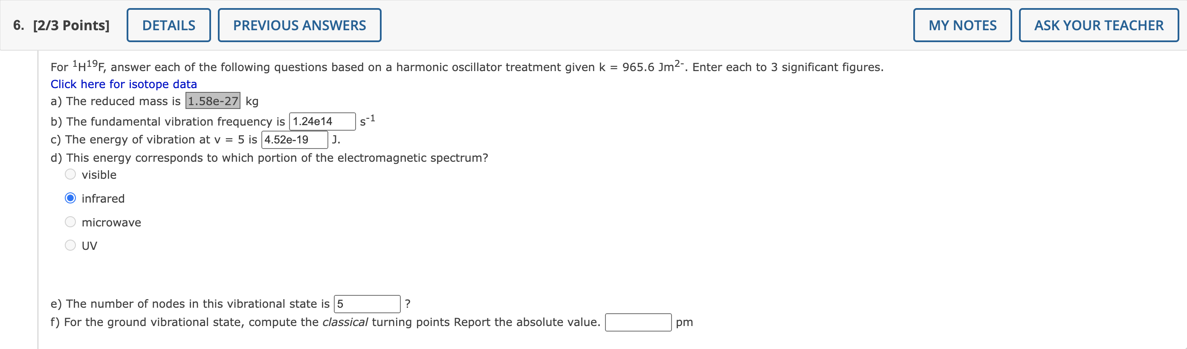This screenshot has height=349, width=1187.
Task: Open MY NOTES
Action: click(962, 25)
